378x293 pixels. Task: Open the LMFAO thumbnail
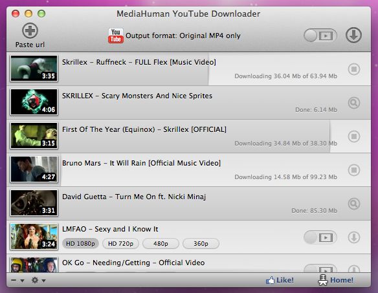click(x=34, y=236)
